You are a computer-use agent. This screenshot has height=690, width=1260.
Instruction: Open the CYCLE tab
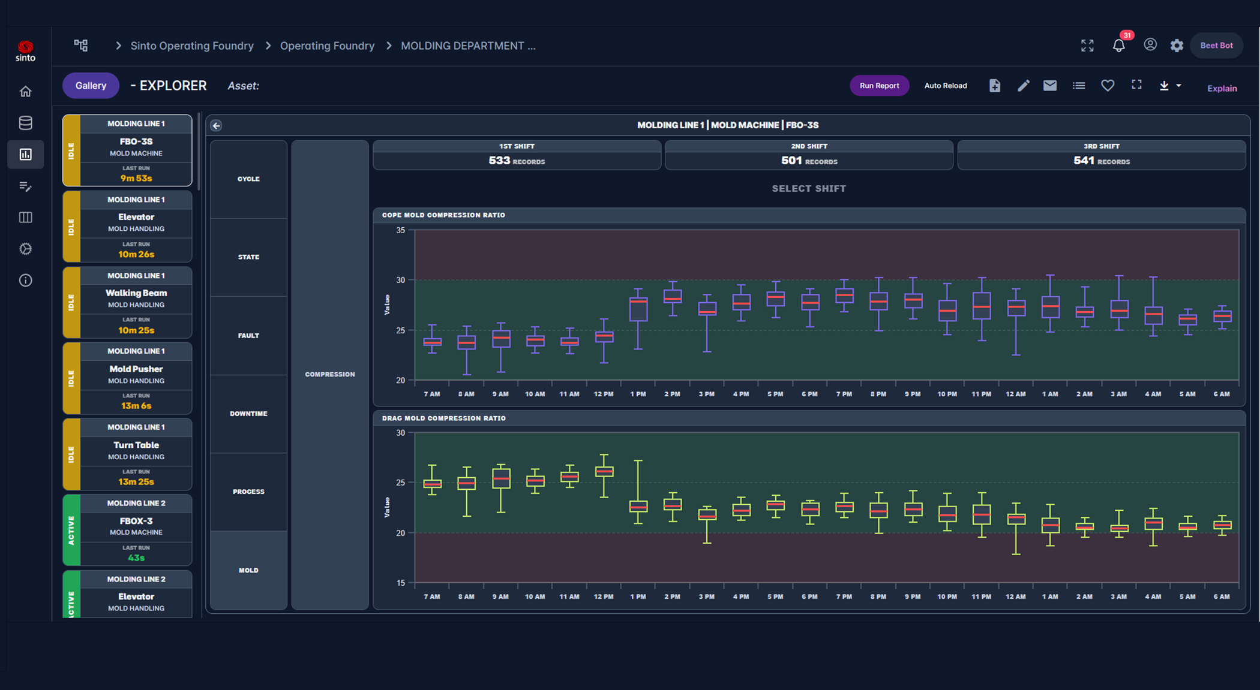248,179
